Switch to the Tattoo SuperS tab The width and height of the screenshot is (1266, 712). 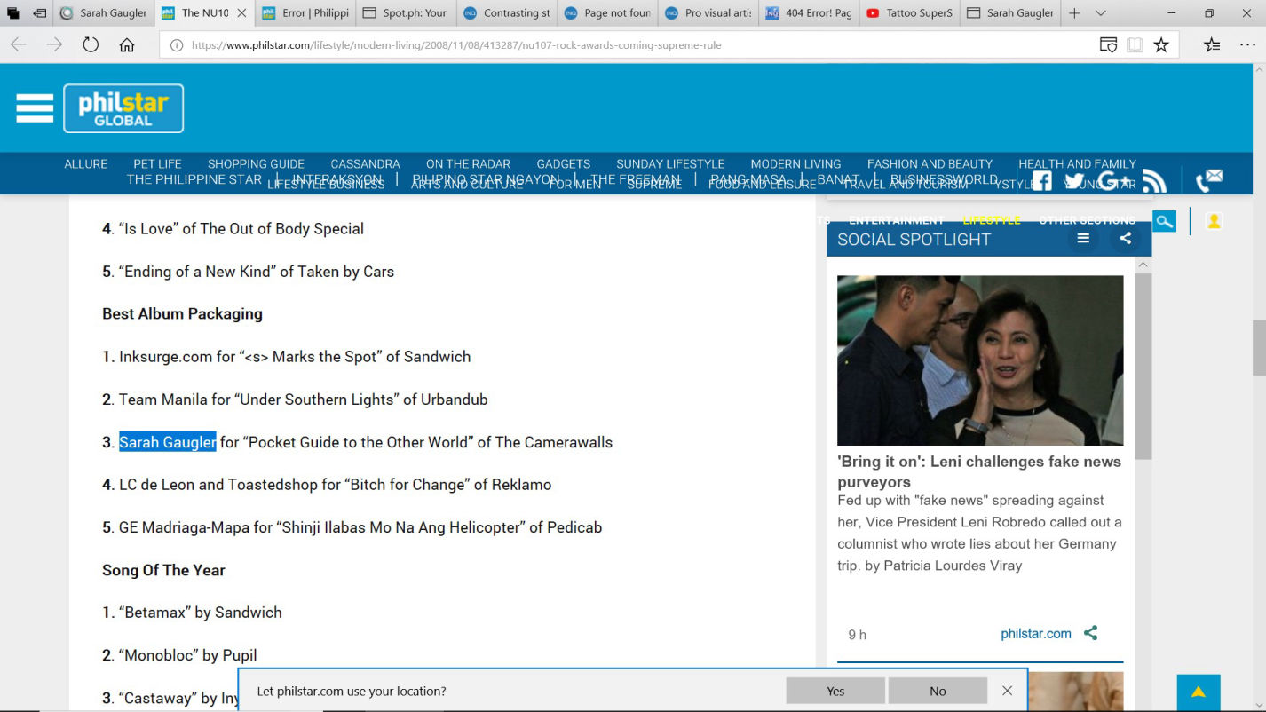tap(909, 13)
